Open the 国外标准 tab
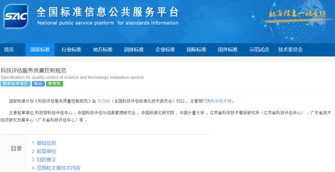 click(228, 50)
